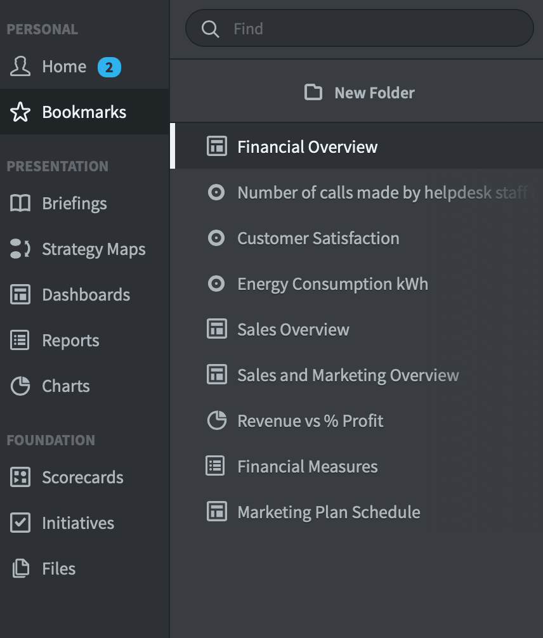543x638 pixels.
Task: Click the Bookmarks star icon
Action: click(20, 112)
